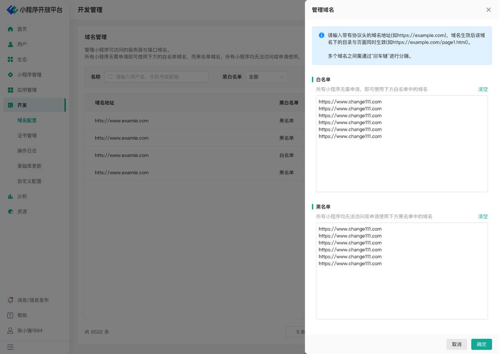Viewport: 499px width, 354px height.
Task: Click the mini program management icon
Action: [x=11, y=75]
